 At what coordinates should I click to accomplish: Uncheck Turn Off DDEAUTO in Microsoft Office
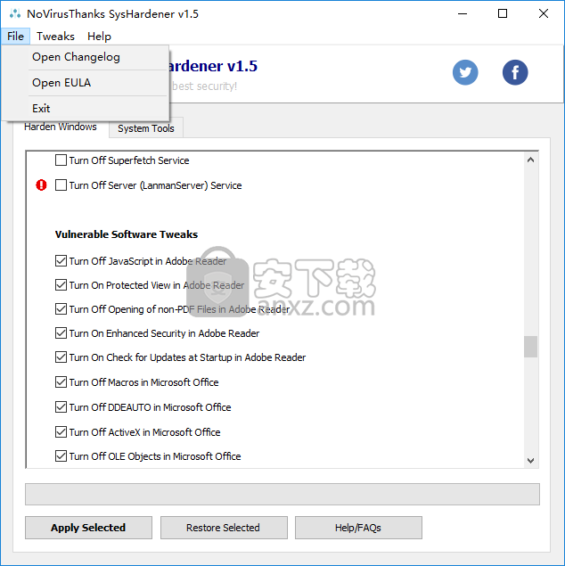point(61,407)
